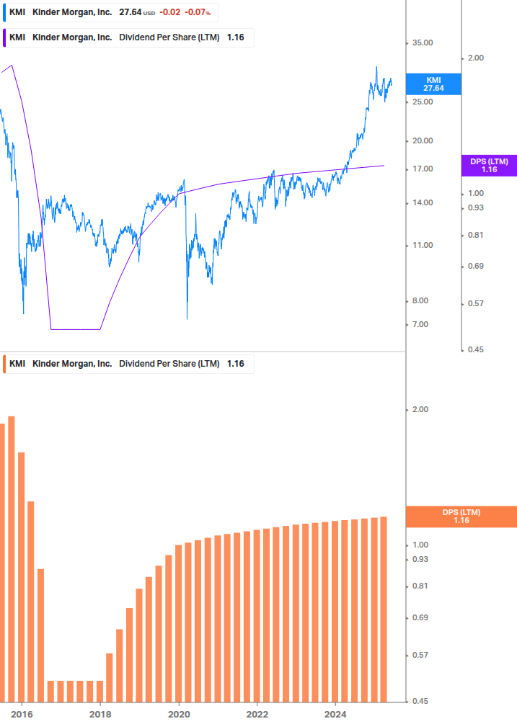The image size is (517, 724).
Task: Click the blue KMI 27.64 price tag
Action: click(433, 84)
